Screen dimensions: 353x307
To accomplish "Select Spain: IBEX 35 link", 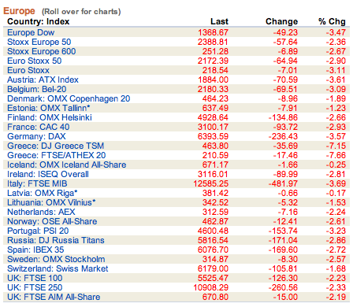I will pos(35,250).
